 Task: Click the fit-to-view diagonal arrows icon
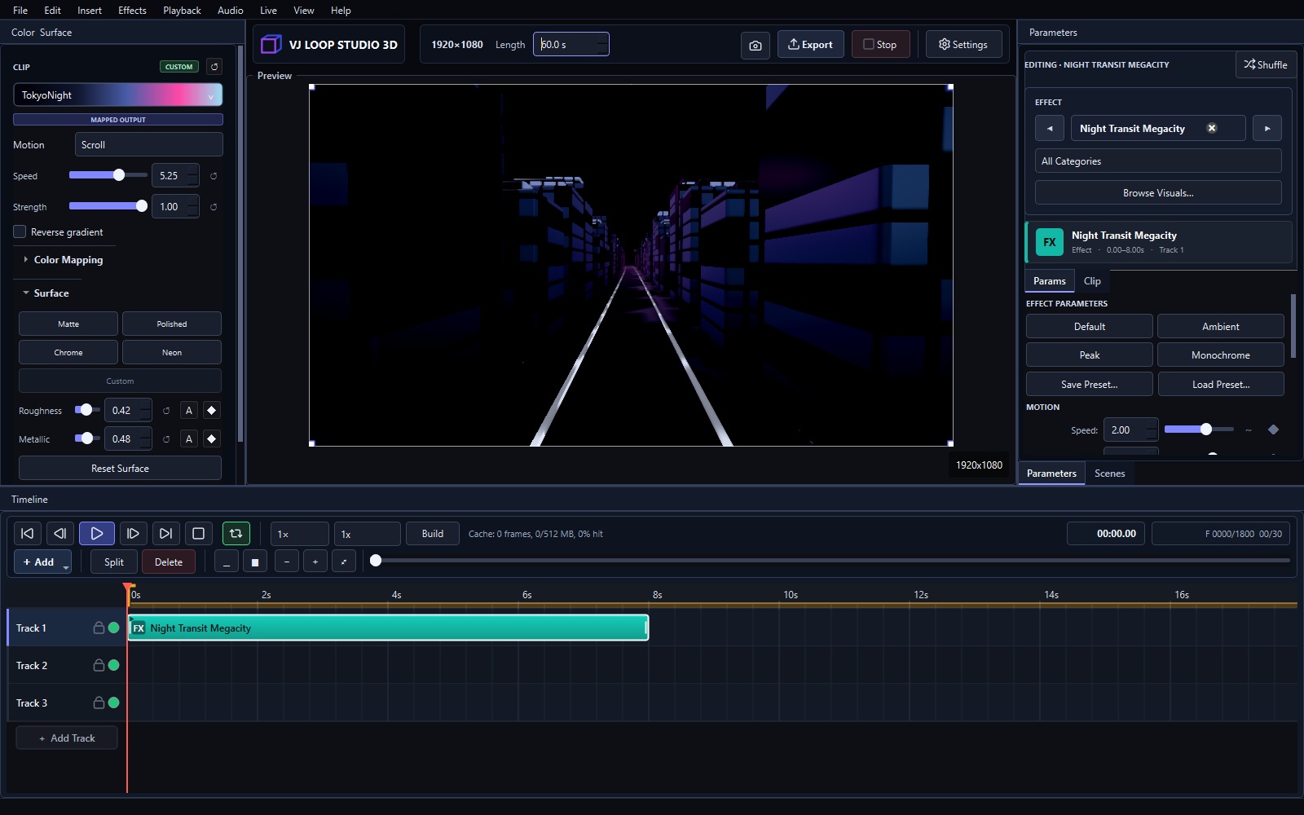tap(344, 562)
